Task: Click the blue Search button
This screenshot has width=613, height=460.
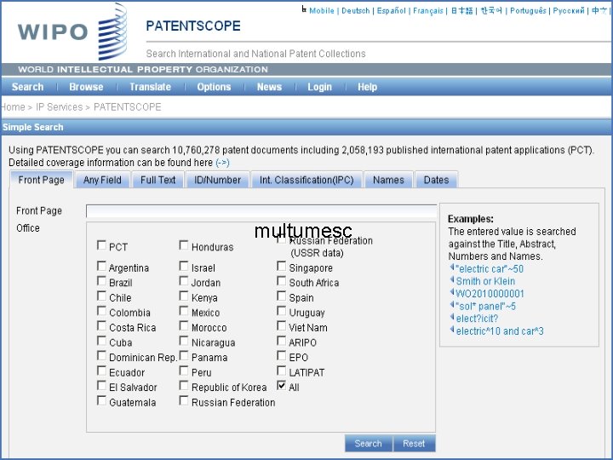Action: 369,444
